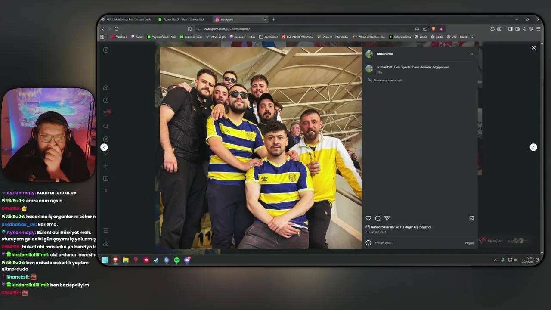Open the Instagram hamburger menu in the sidebar

tap(106, 230)
